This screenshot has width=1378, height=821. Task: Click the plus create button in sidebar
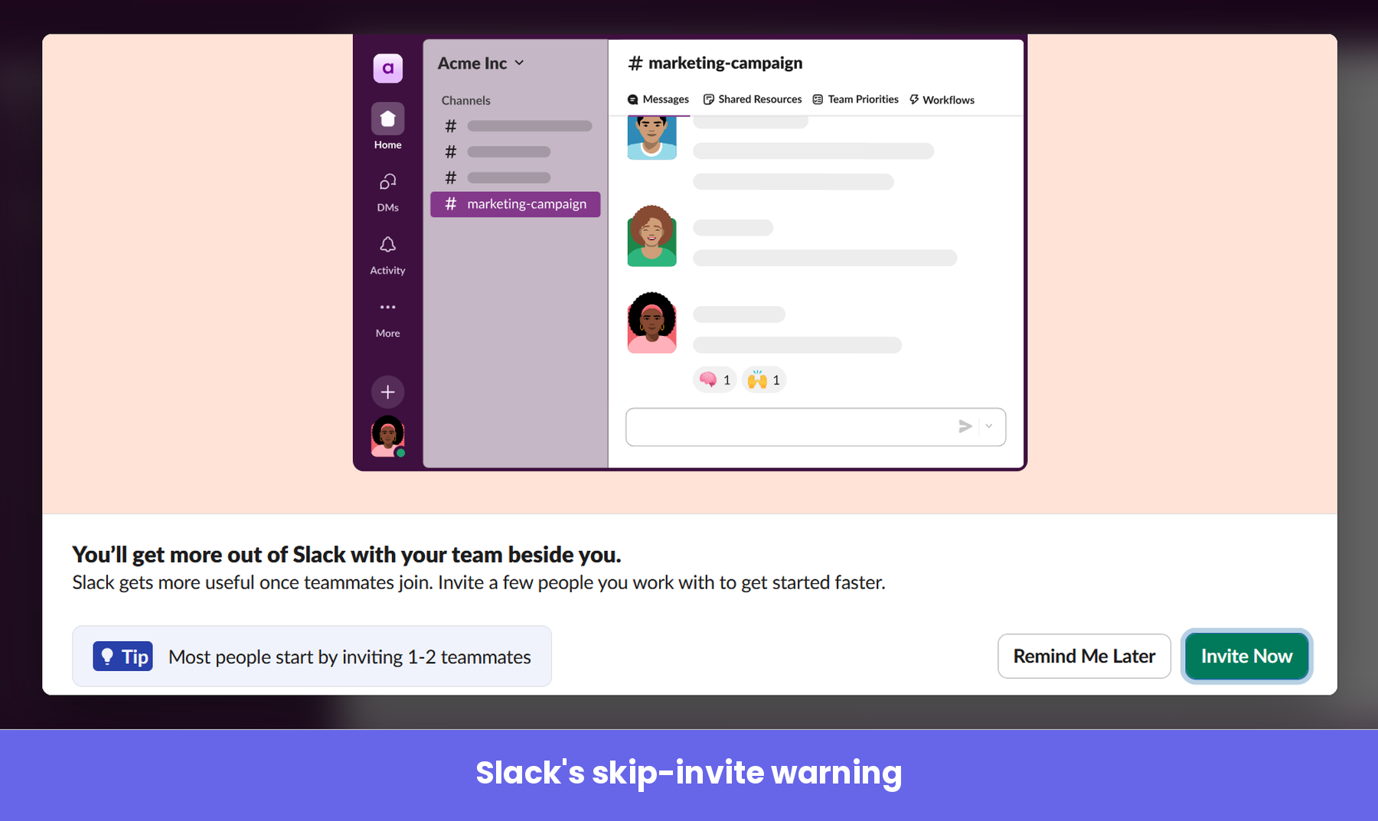(x=387, y=392)
